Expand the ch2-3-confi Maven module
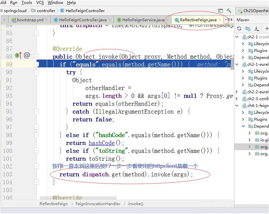This screenshot has height=214, width=269. (237, 99)
